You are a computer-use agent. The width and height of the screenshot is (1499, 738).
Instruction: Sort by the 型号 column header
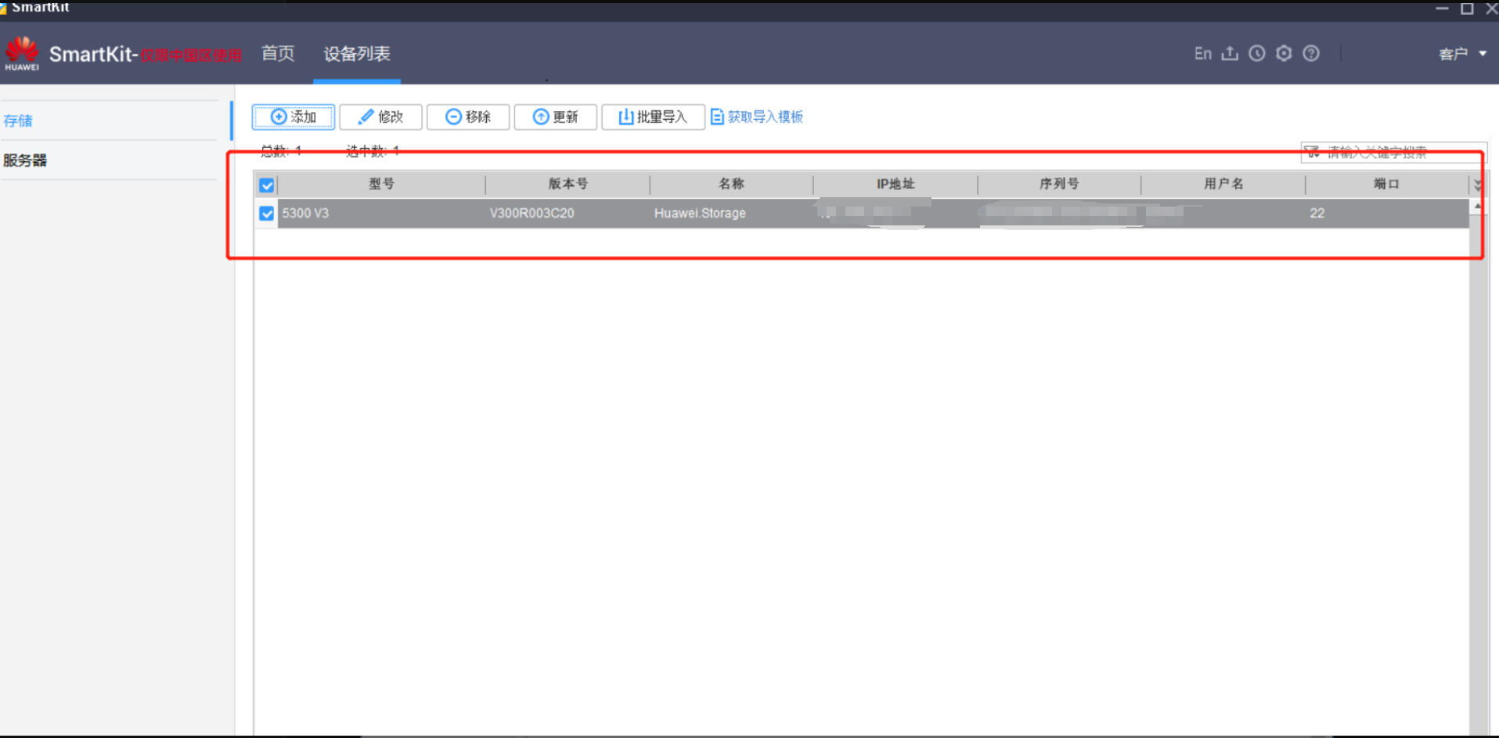(x=381, y=184)
